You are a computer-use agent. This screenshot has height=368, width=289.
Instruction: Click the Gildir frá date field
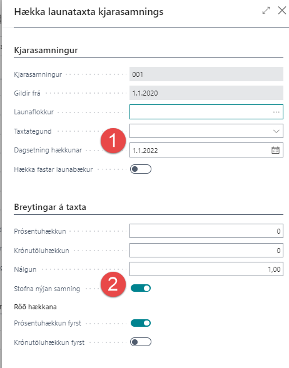pyautogui.click(x=206, y=93)
